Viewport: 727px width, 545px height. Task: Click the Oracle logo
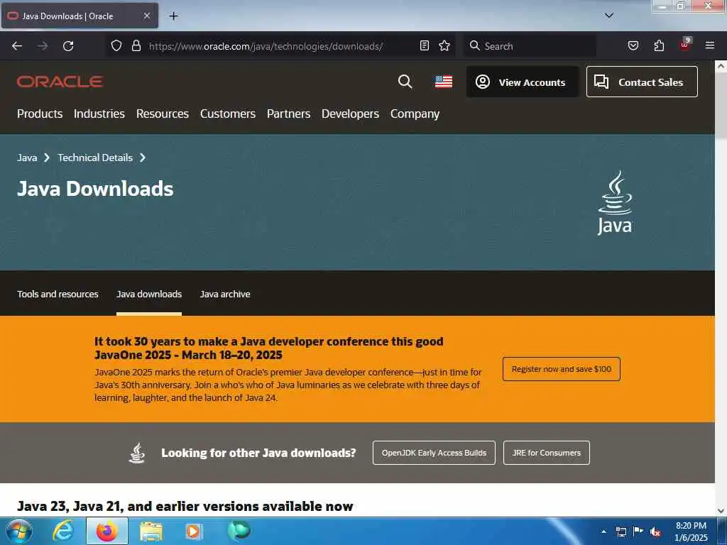click(x=60, y=82)
